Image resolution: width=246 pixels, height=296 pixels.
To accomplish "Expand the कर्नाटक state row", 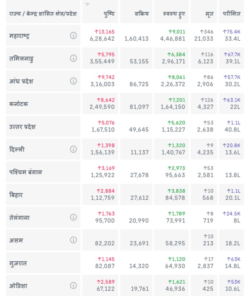I will point(25,104).
